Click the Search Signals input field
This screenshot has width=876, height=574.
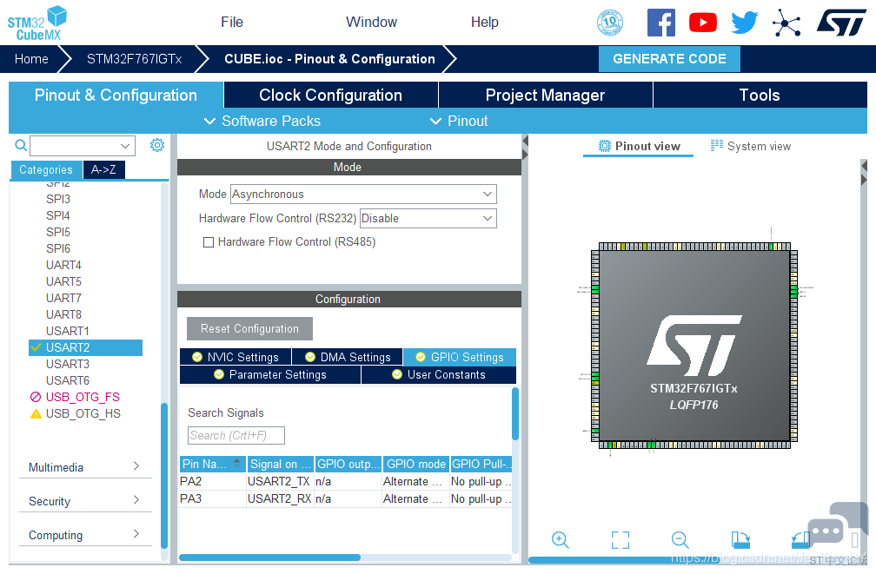(236, 436)
